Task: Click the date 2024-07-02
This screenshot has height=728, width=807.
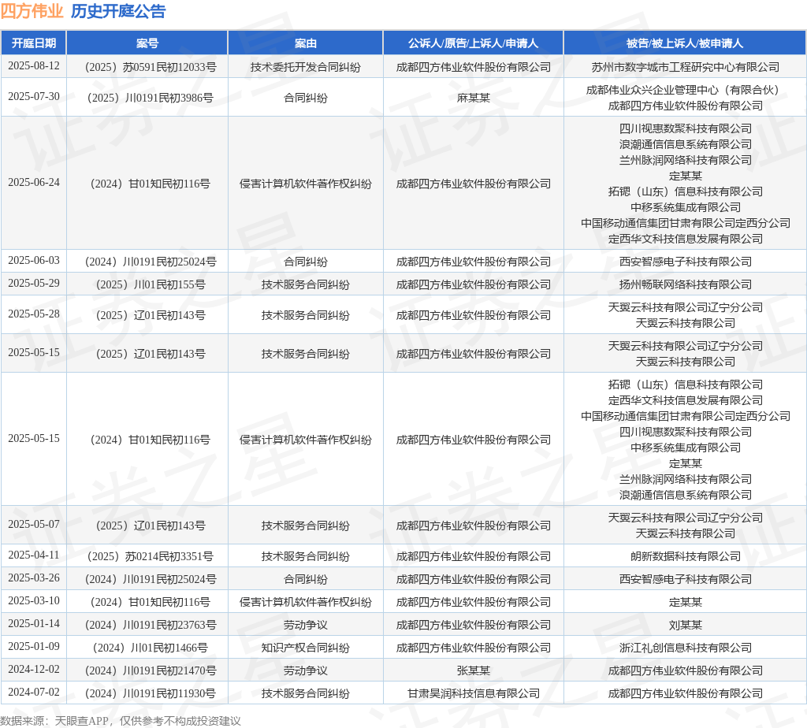Action: (34, 692)
